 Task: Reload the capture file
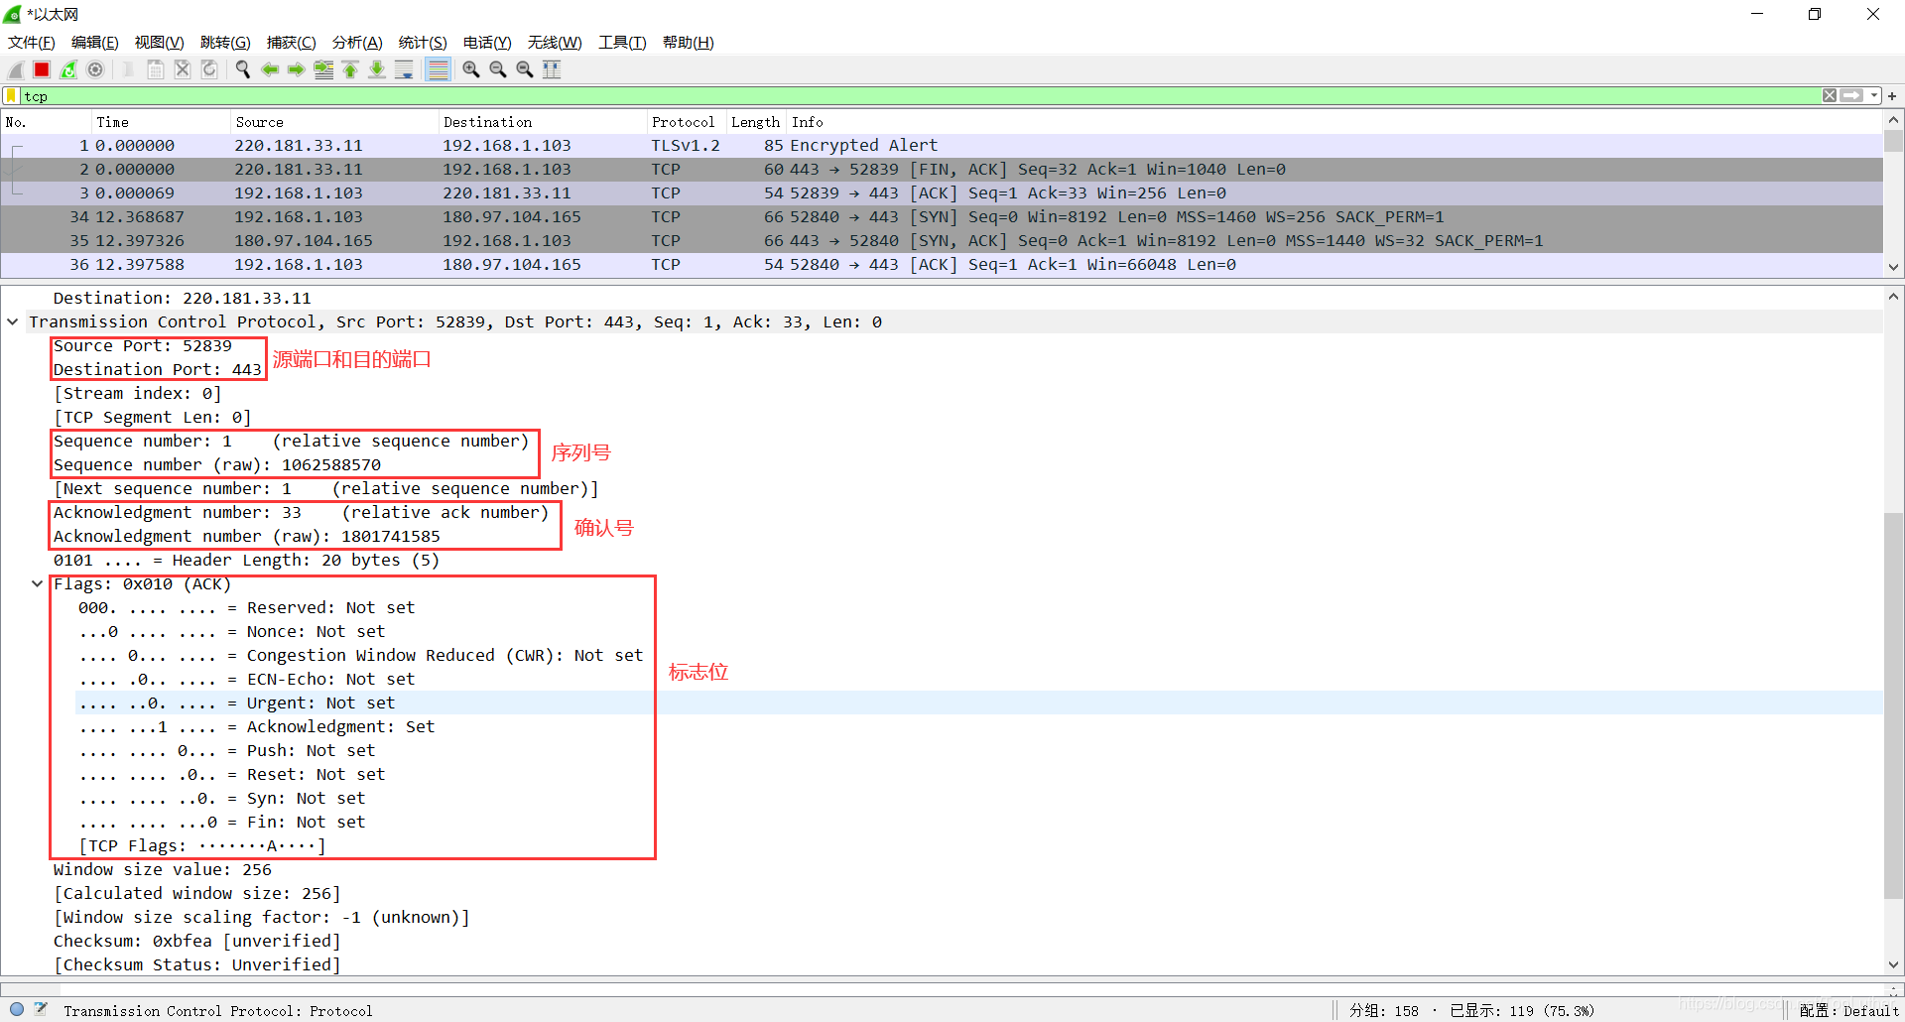[x=209, y=69]
